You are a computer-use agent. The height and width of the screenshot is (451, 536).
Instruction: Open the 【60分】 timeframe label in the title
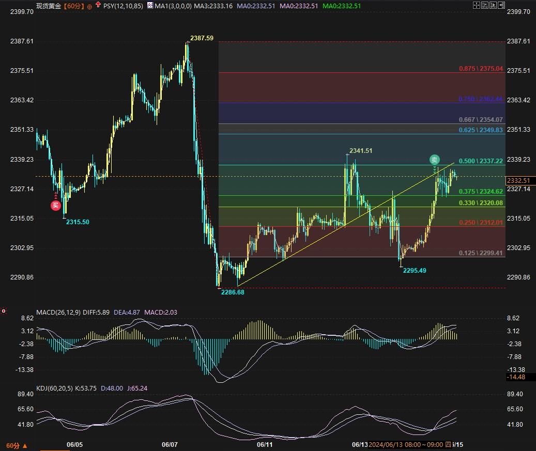(x=73, y=6)
